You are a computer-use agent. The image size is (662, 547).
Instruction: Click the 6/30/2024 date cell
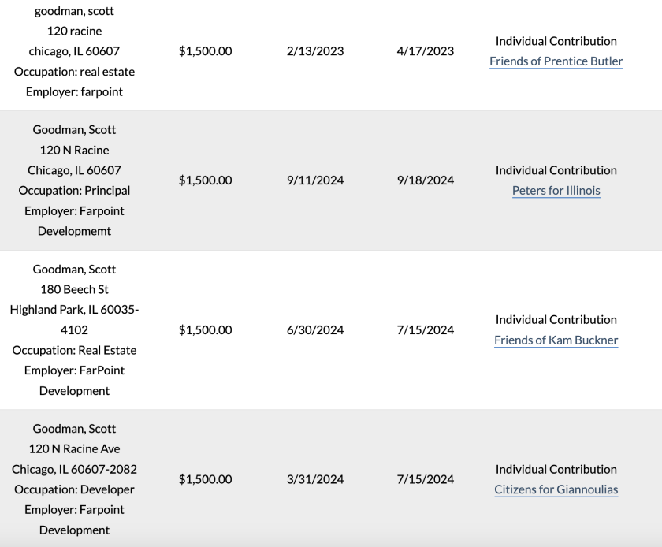[315, 330]
